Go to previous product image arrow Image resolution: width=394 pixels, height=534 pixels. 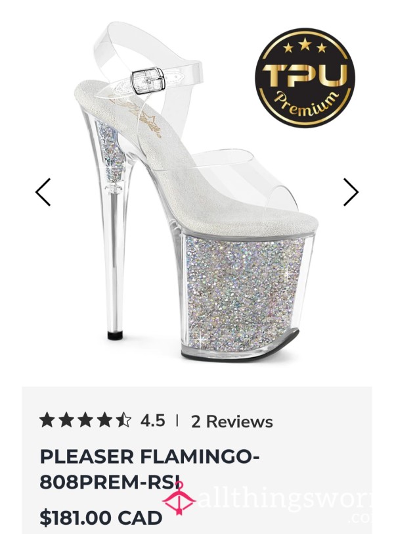[43, 192]
